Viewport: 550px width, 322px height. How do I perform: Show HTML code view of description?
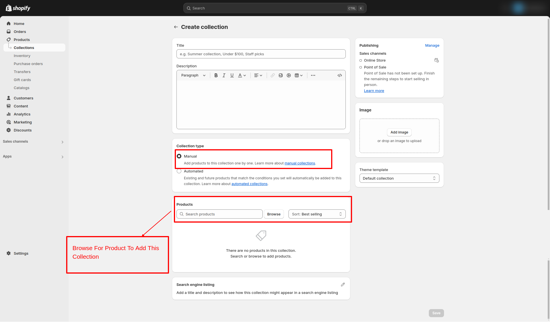340,75
